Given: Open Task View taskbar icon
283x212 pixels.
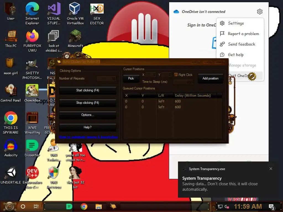Looking at the screenshot, I should (x=36, y=206).
